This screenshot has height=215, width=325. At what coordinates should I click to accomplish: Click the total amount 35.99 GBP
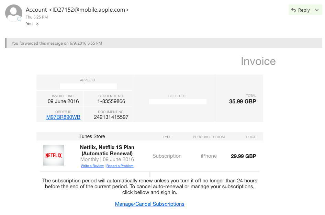(243, 101)
